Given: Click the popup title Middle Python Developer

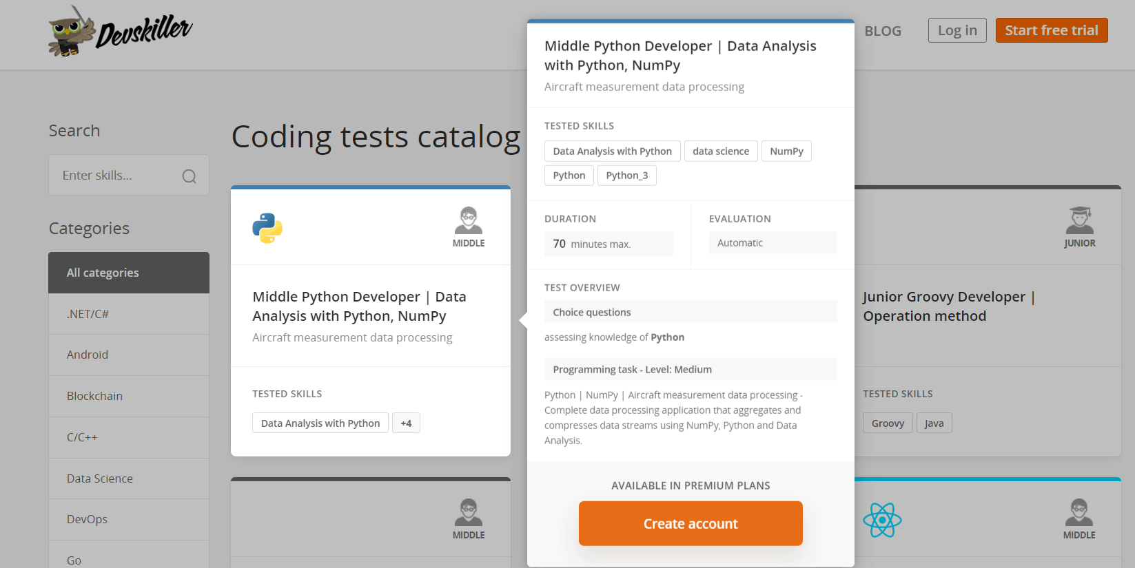Looking at the screenshot, I should point(680,55).
